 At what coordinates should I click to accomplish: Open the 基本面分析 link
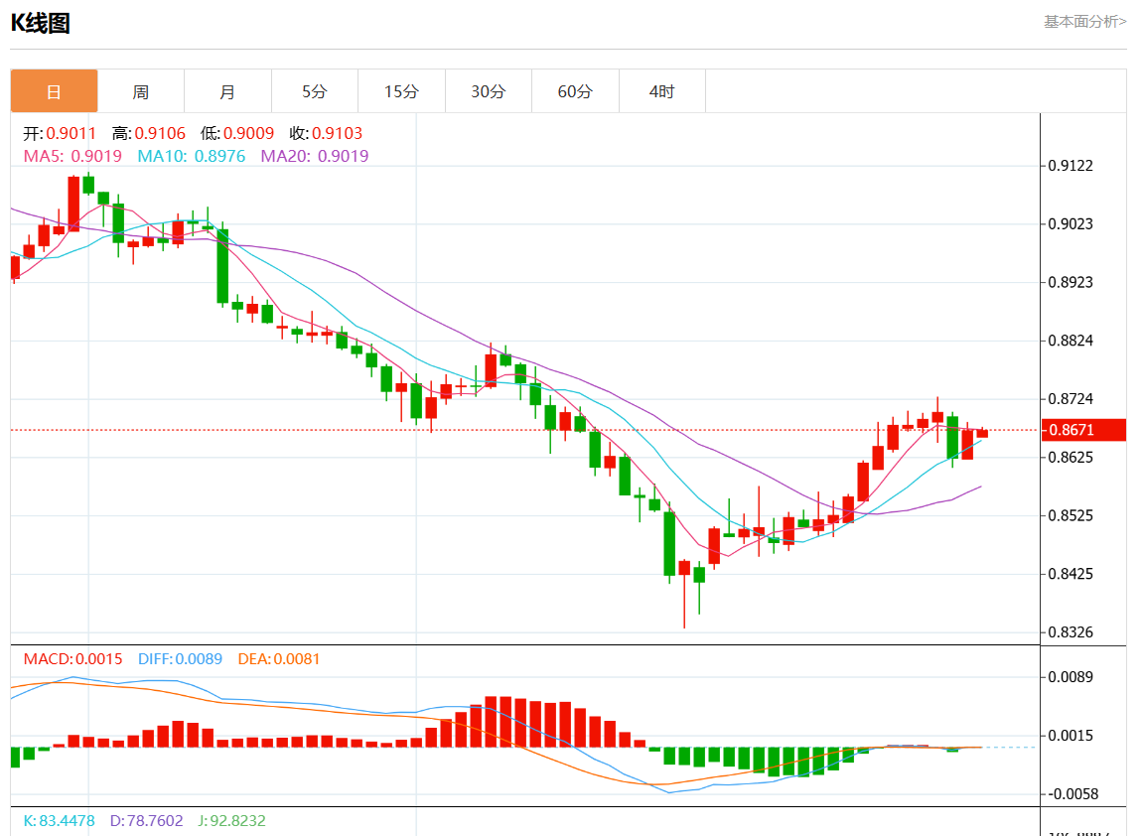[1084, 21]
